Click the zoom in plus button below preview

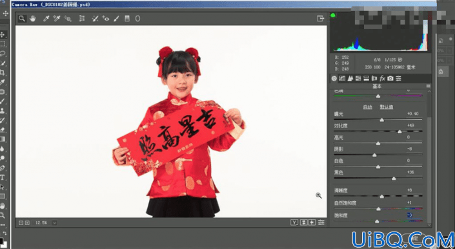[27, 223]
